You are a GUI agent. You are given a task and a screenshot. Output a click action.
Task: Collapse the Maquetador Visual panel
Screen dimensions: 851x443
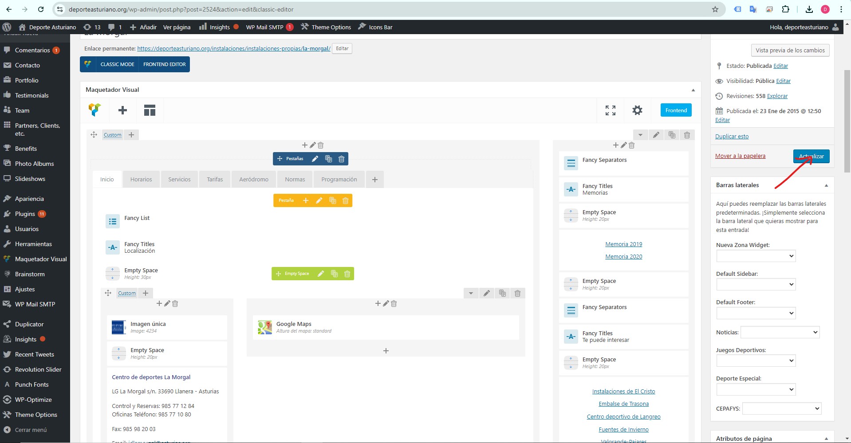(x=693, y=90)
